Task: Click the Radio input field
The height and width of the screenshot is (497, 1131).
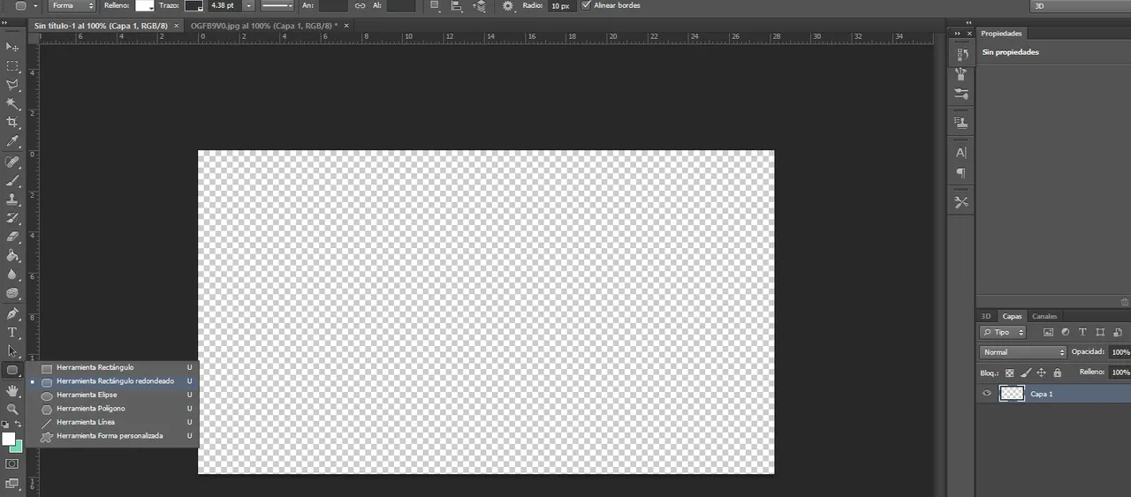Action: click(560, 5)
